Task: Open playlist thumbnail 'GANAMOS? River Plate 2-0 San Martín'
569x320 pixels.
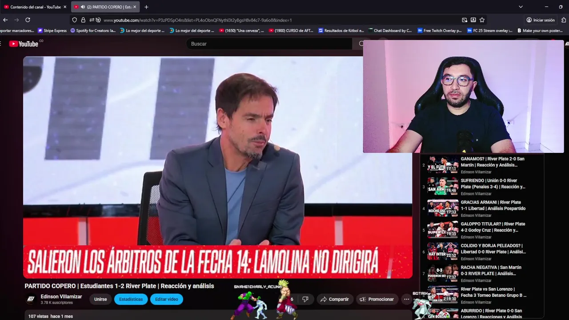Action: click(x=443, y=165)
